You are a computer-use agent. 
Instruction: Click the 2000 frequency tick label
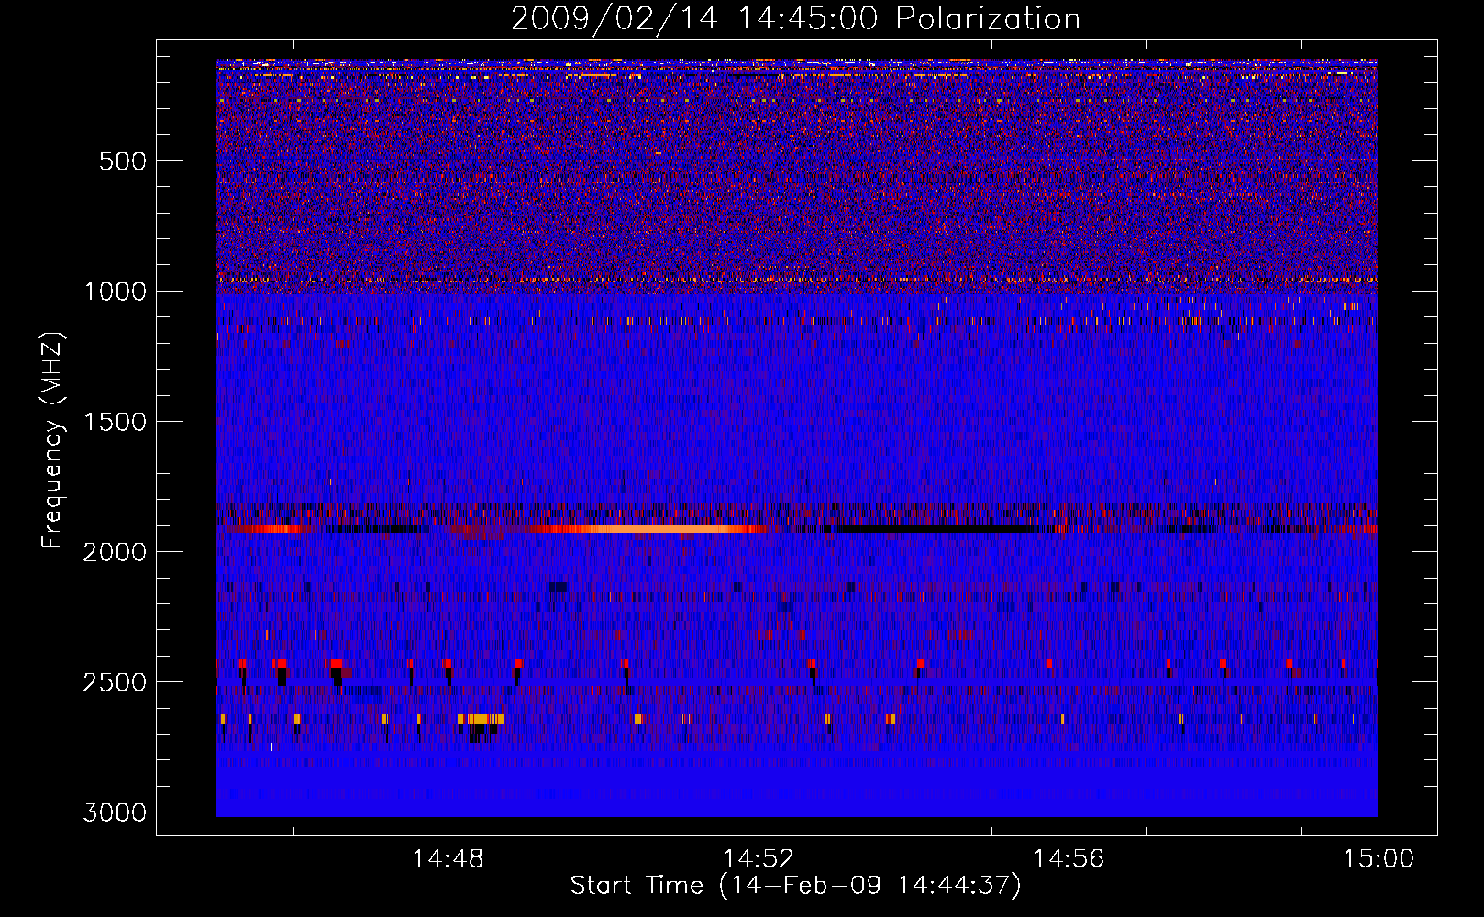click(x=115, y=552)
